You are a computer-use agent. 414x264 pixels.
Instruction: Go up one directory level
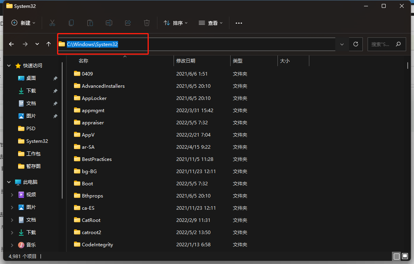pos(49,44)
